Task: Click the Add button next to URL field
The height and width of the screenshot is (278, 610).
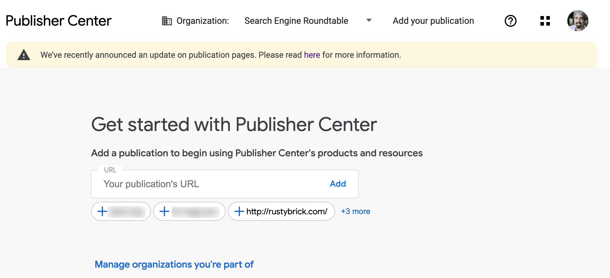Action: pos(338,184)
